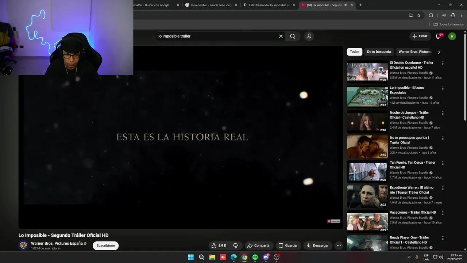Open File Explorer from the taskbar
The height and width of the screenshot is (263, 467).
click(212, 257)
